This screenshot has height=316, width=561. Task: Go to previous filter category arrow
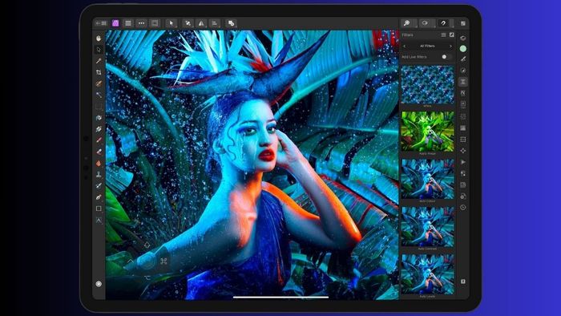404,47
